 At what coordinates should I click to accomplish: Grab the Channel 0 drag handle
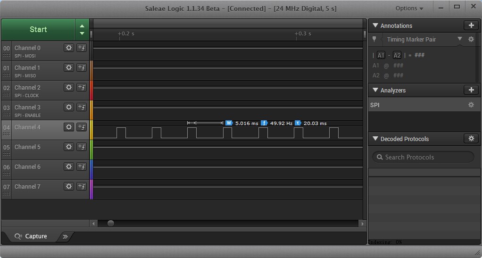click(6, 55)
